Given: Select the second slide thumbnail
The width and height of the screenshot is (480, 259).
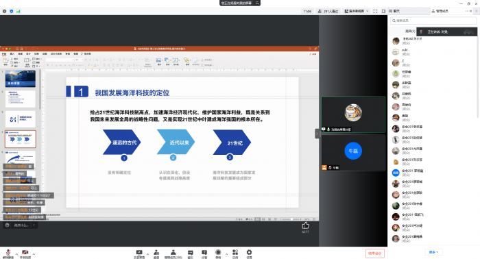Looking at the screenshot, I should coord(20,99).
